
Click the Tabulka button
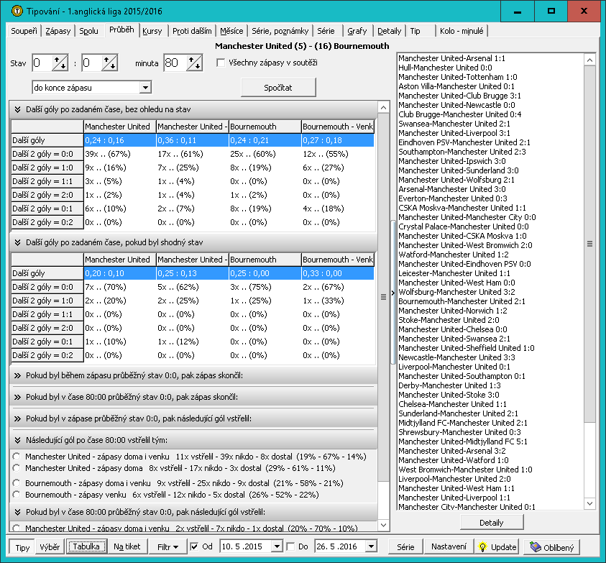click(86, 546)
